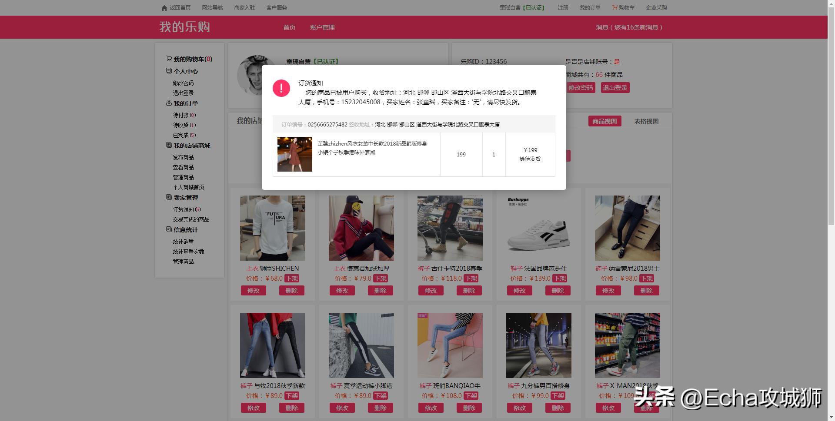Click the 个人中心 icon in the sidebar
Image resolution: width=835 pixels, height=421 pixels.
tap(169, 70)
